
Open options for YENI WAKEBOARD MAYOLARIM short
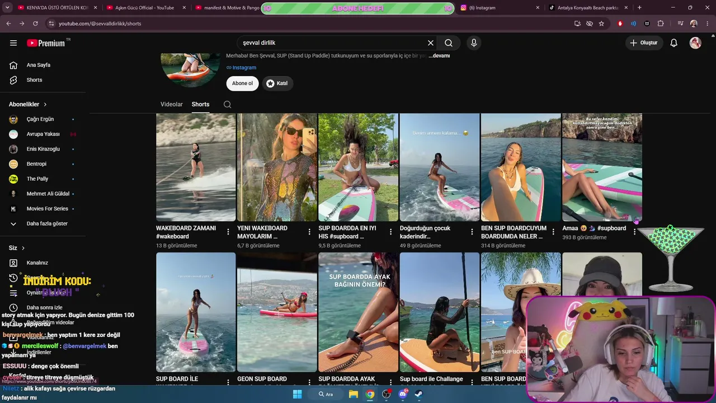(309, 232)
